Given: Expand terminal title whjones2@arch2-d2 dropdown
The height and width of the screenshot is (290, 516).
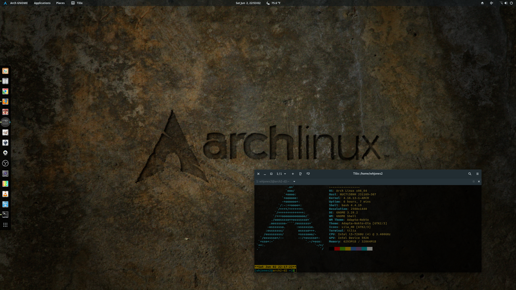Looking at the screenshot, I should click(294, 182).
